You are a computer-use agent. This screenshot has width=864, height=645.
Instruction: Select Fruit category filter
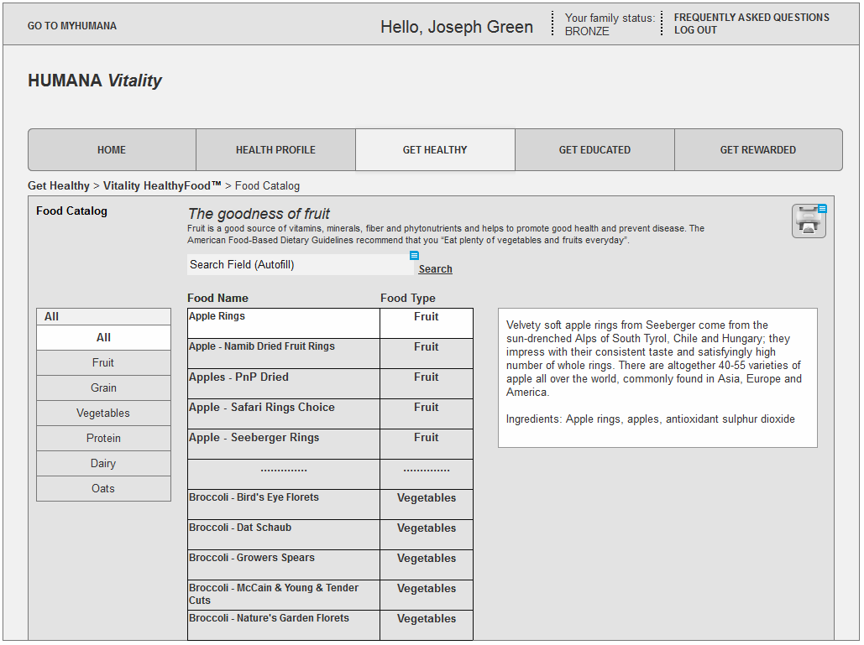click(103, 362)
